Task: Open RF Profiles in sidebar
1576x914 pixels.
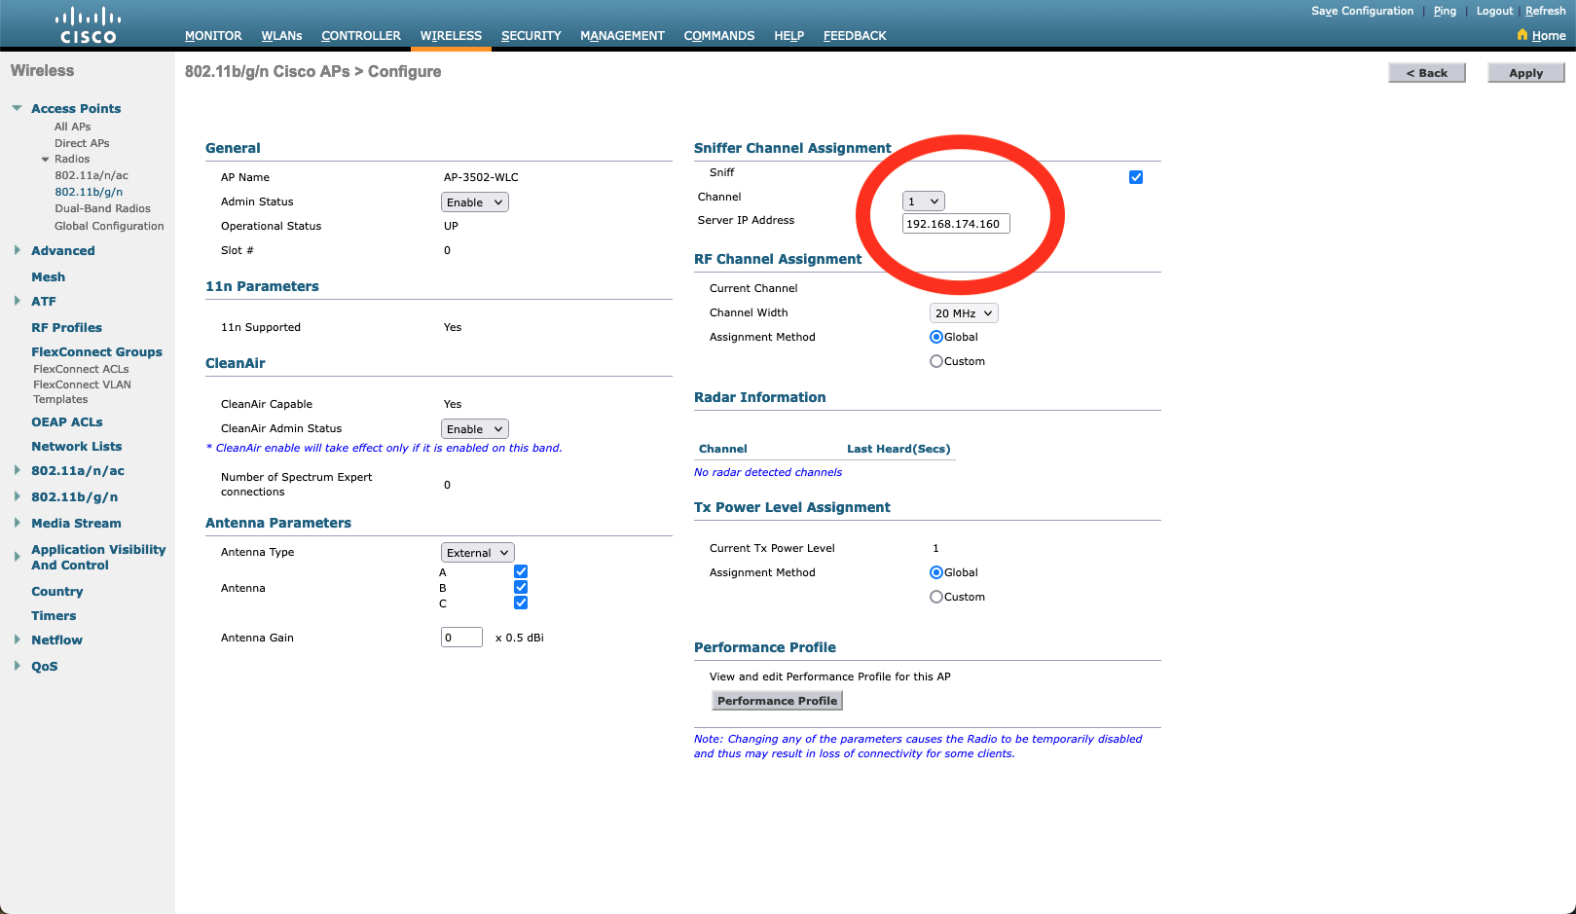Action: [x=66, y=327]
